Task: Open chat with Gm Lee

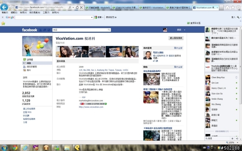Action: [222, 83]
